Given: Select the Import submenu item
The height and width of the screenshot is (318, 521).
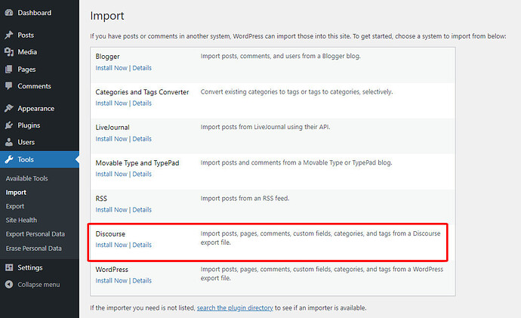Looking at the screenshot, I should coord(16,193).
